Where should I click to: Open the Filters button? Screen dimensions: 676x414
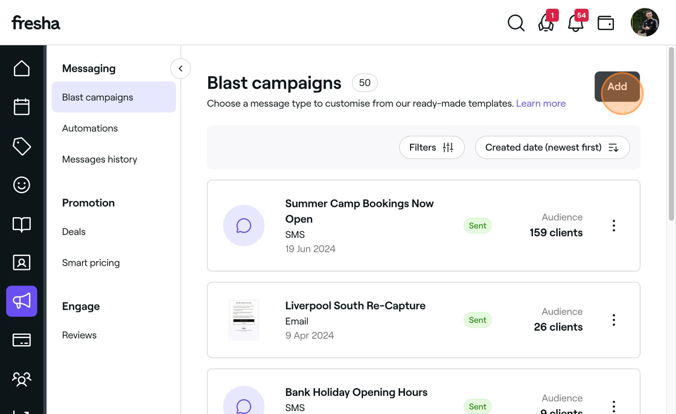pos(432,147)
